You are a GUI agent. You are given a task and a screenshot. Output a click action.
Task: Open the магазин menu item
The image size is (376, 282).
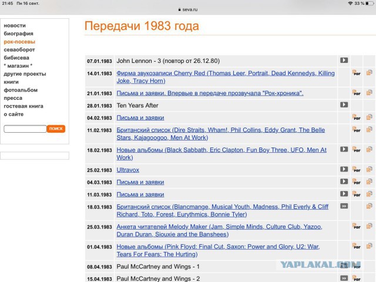tap(18, 66)
